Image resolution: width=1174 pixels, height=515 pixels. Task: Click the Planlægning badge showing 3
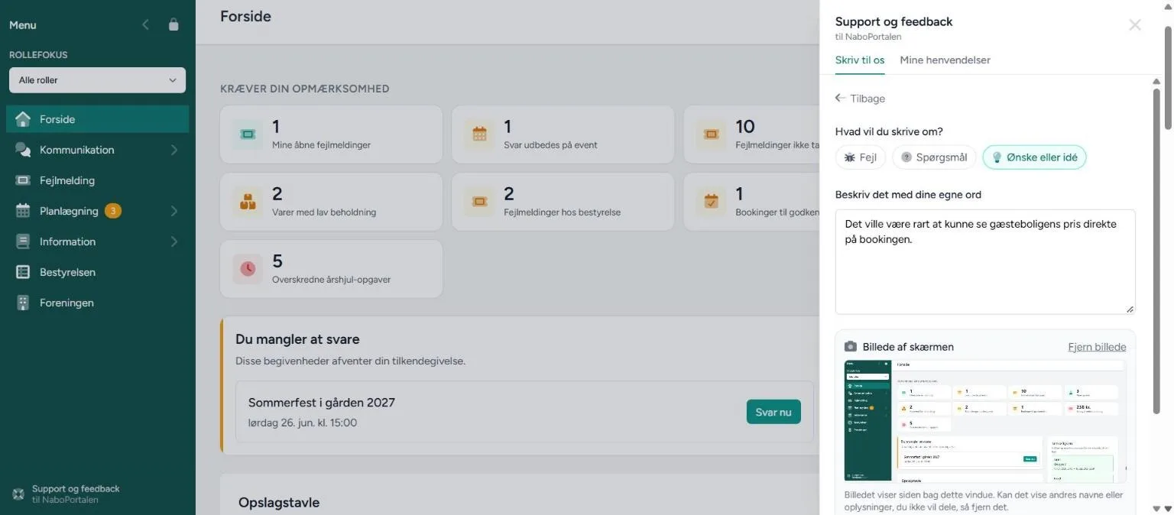(113, 211)
